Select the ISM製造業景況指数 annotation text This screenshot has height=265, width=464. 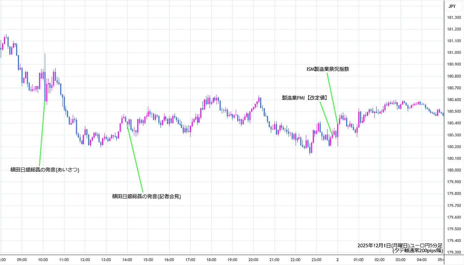(x=328, y=69)
